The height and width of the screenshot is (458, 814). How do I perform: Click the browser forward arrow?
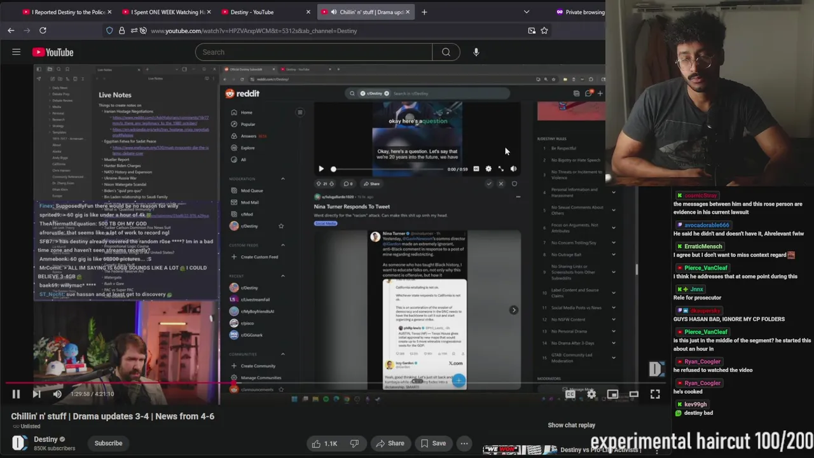pyautogui.click(x=27, y=31)
